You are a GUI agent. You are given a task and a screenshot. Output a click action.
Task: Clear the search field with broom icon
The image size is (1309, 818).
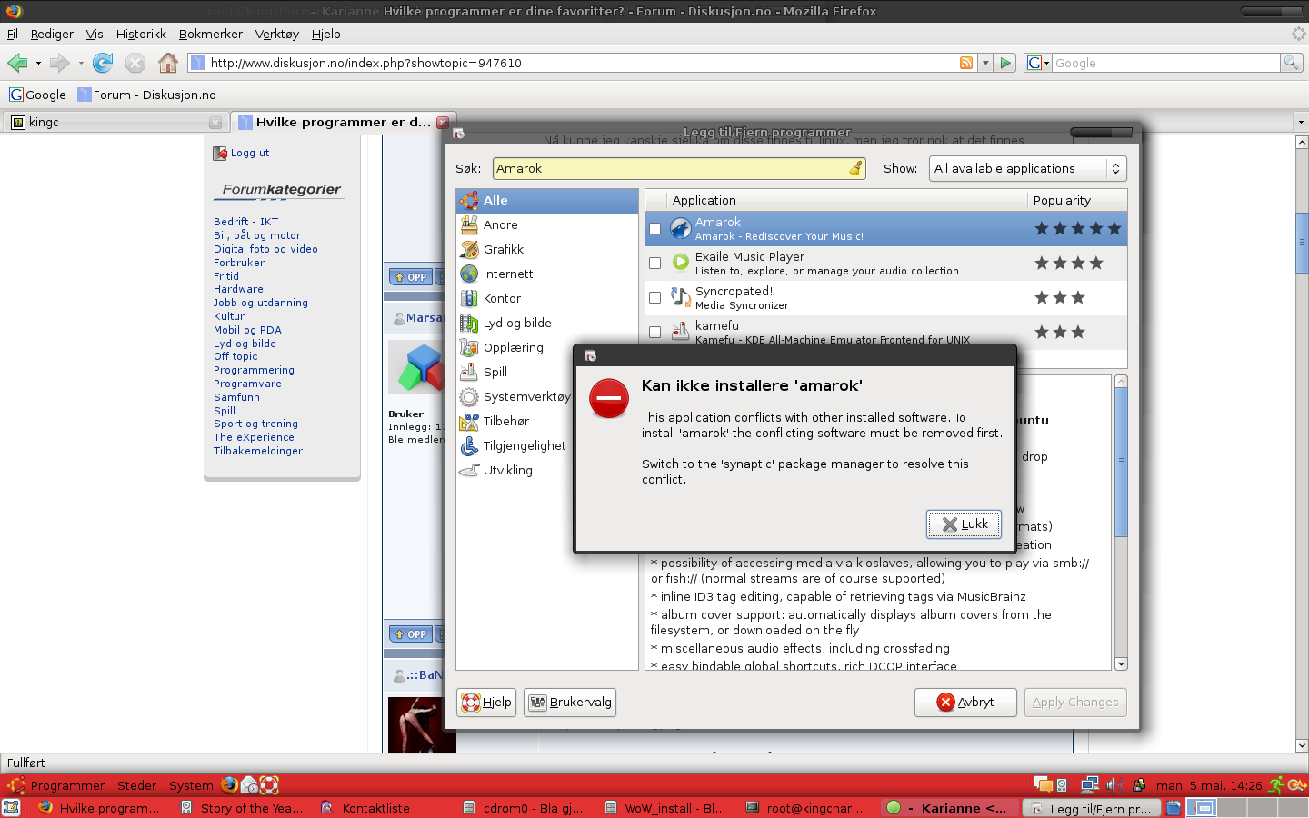coord(855,168)
